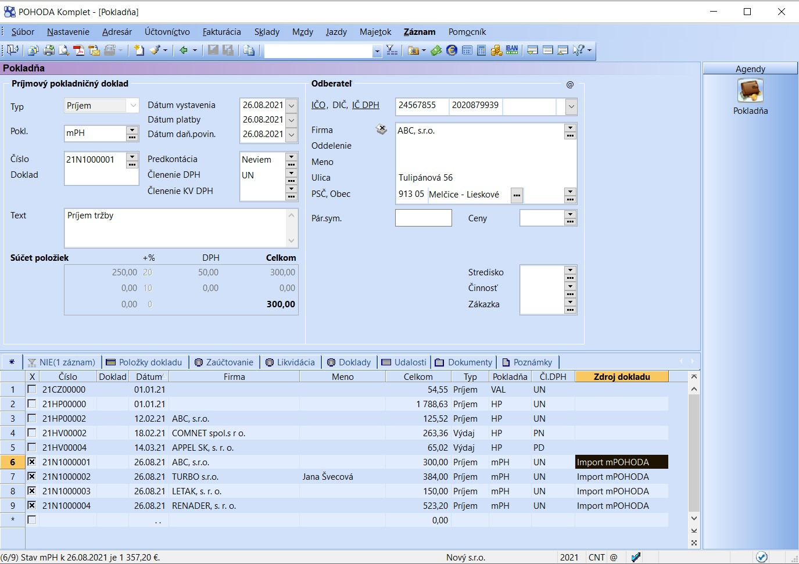Screen dimensions: 799x564
Task: Open the IČ DPH dropdown arrow
Action: tap(571, 106)
